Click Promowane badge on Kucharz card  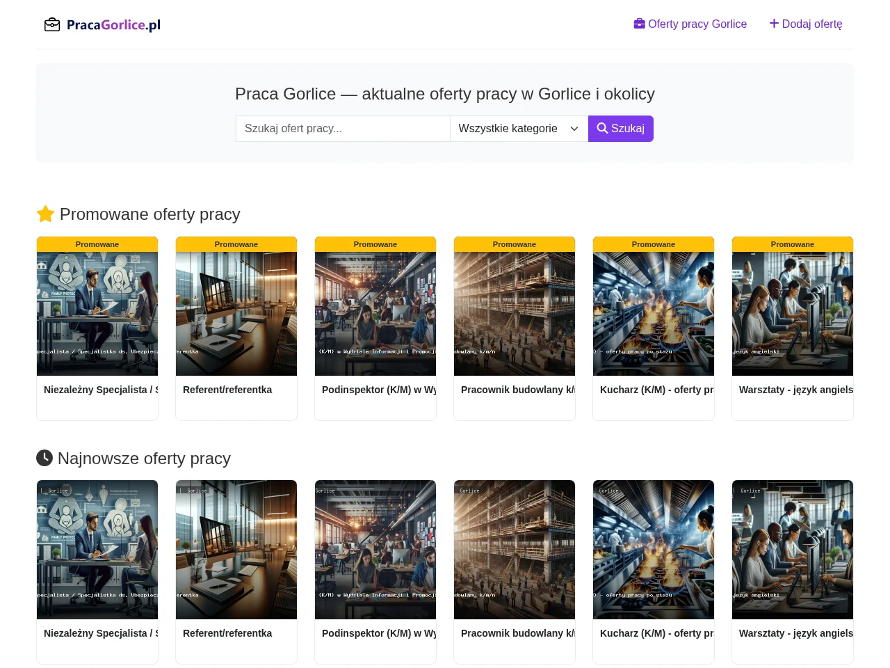click(x=654, y=244)
